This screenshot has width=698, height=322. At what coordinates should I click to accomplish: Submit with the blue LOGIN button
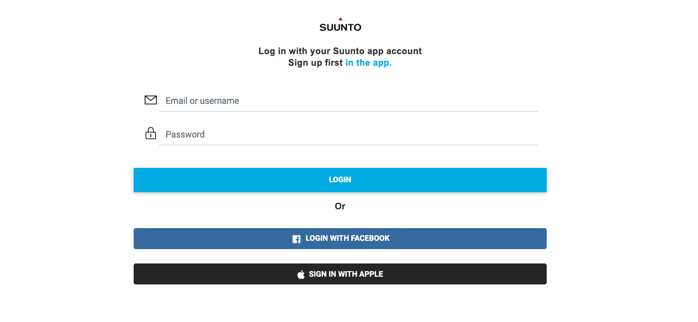pos(340,180)
